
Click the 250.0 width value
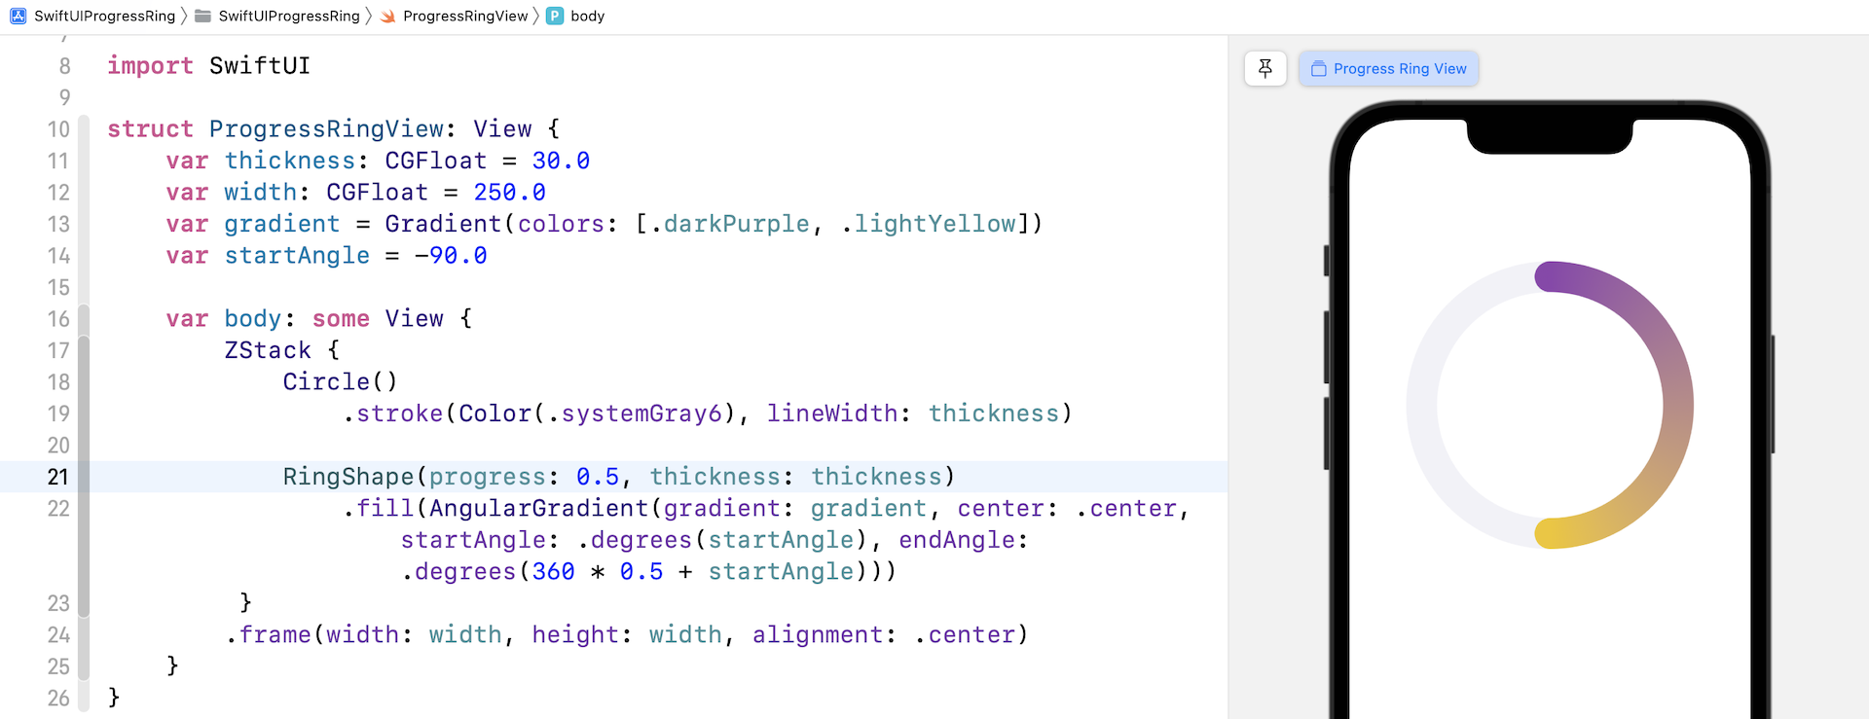509,193
